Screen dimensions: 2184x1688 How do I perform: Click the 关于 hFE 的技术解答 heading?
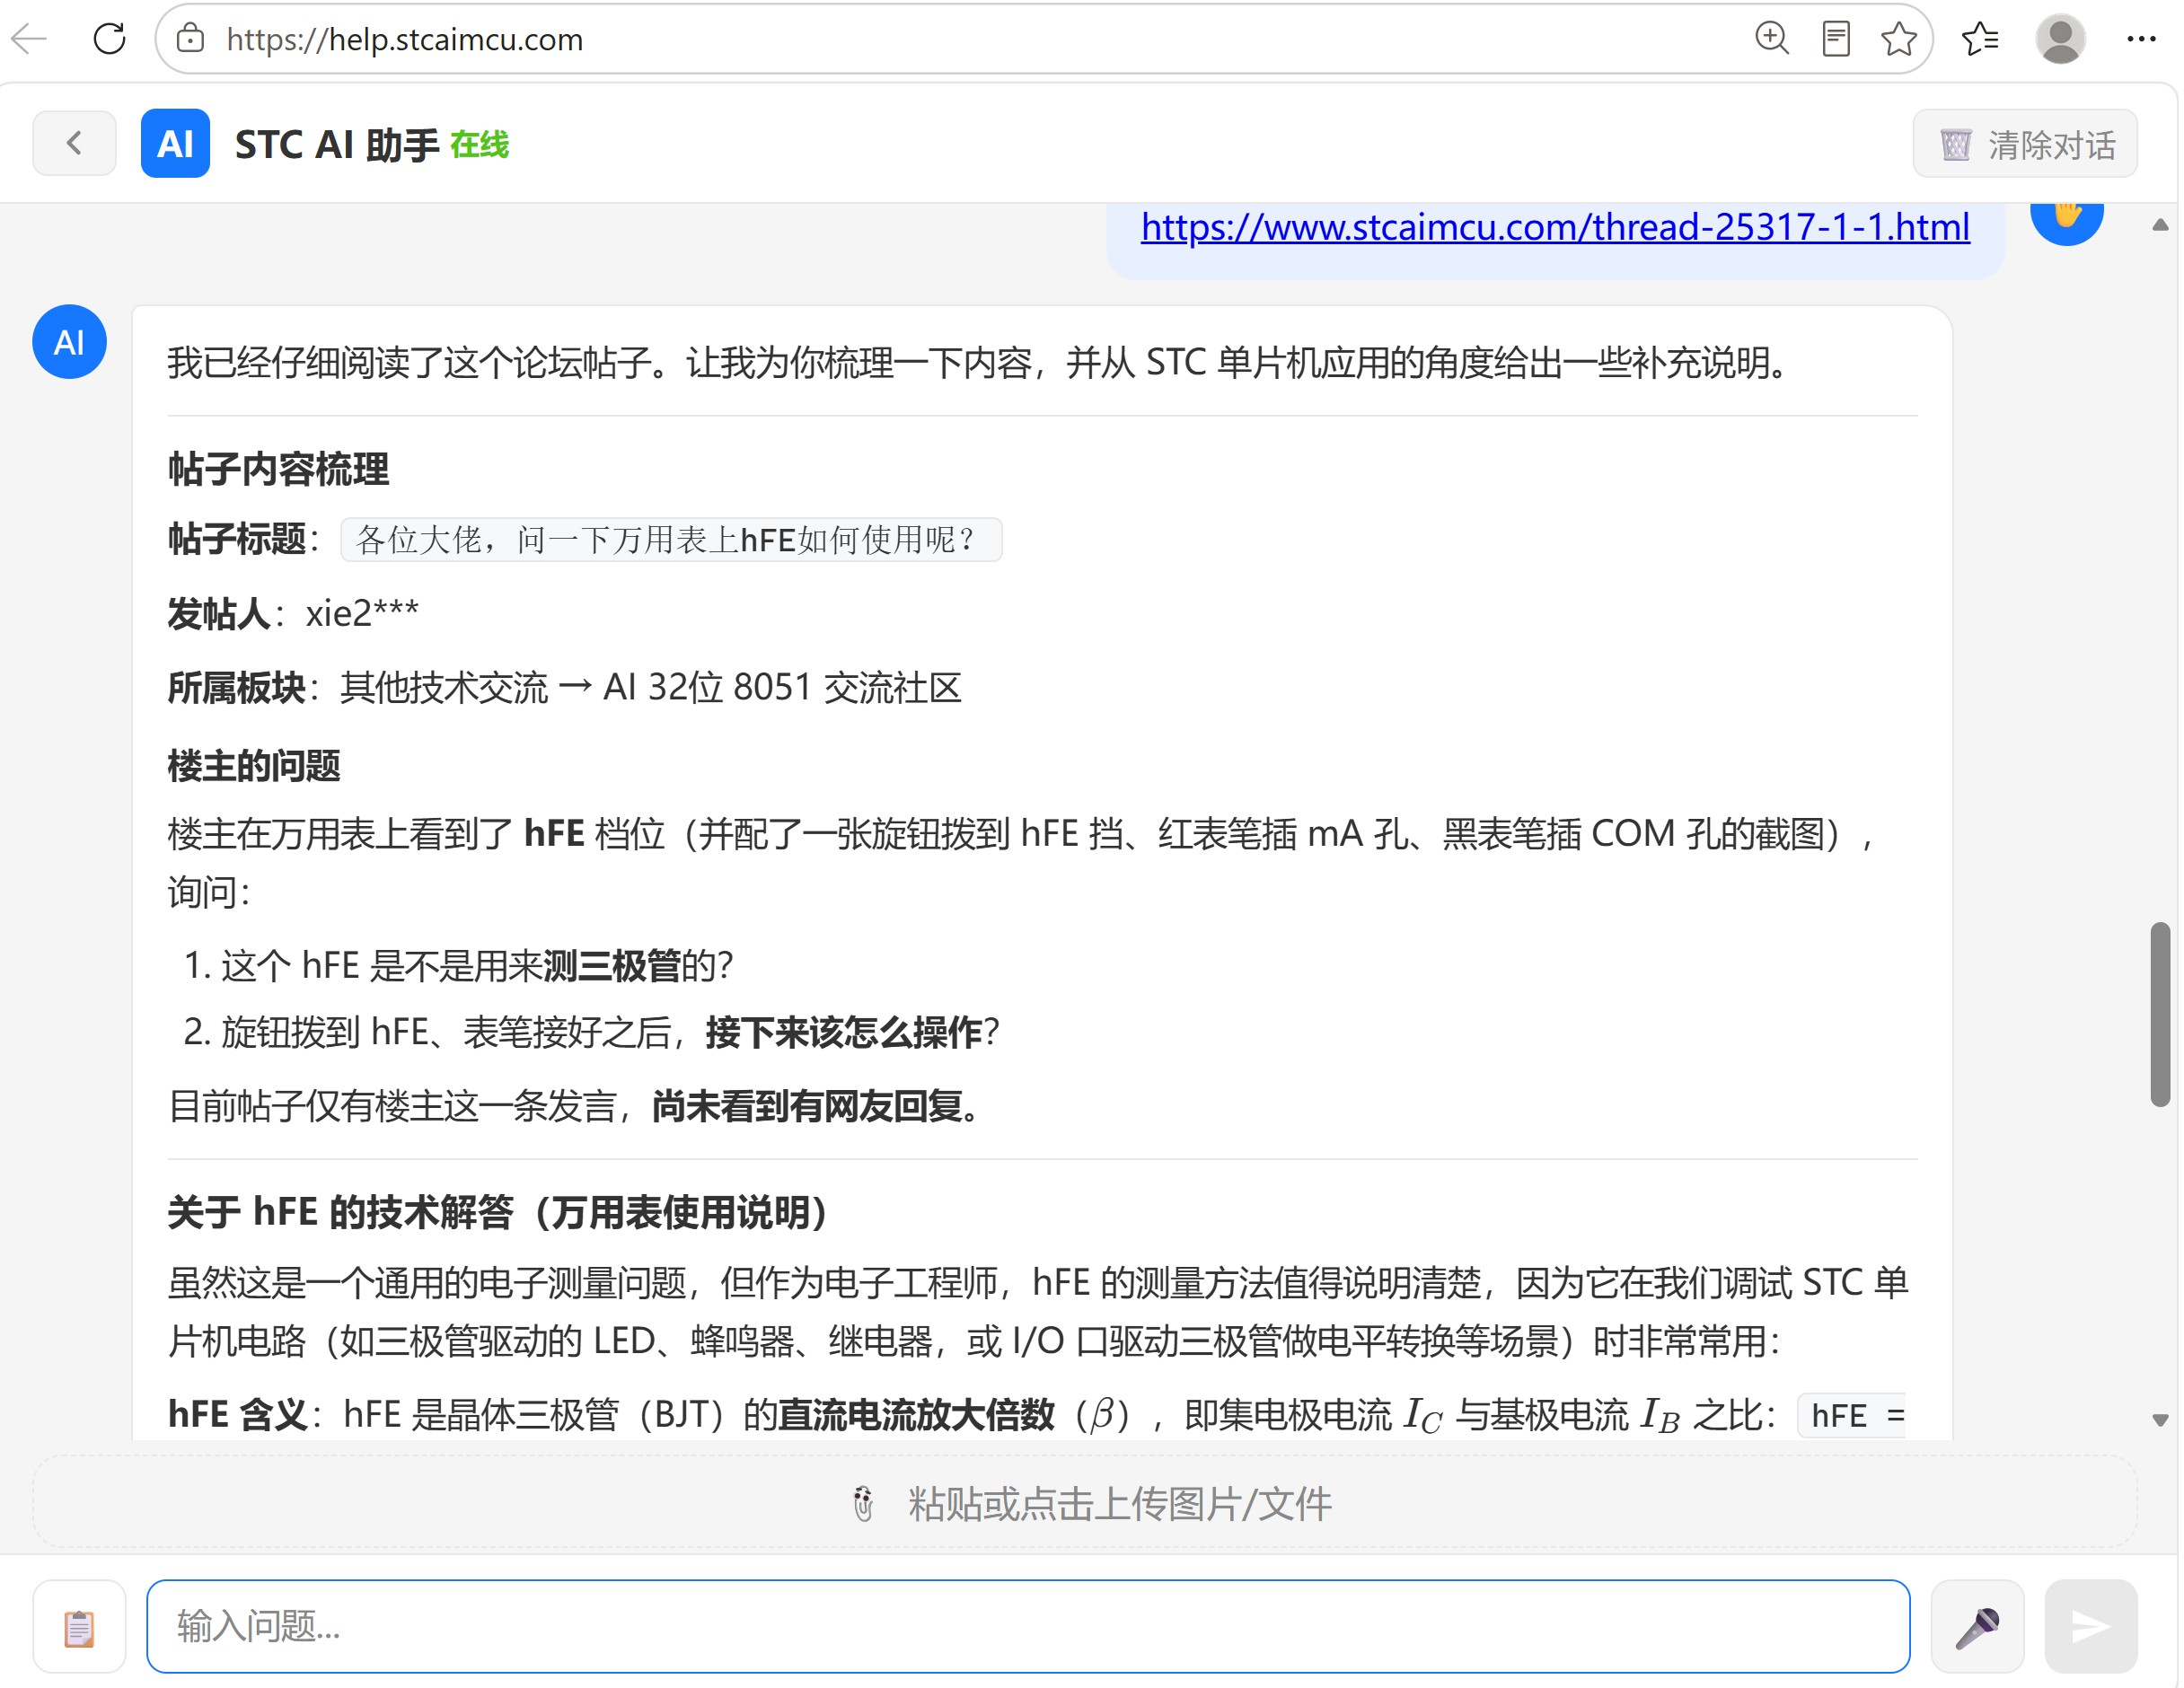coord(498,1212)
